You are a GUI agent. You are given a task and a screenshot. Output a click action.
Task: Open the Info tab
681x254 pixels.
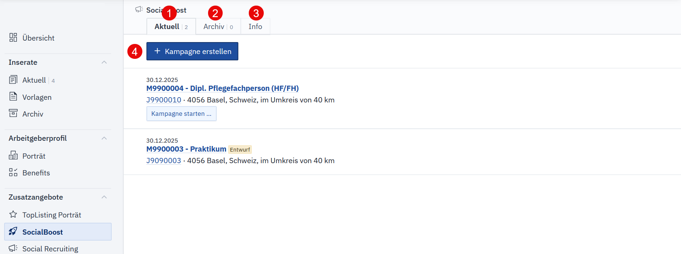(x=255, y=27)
